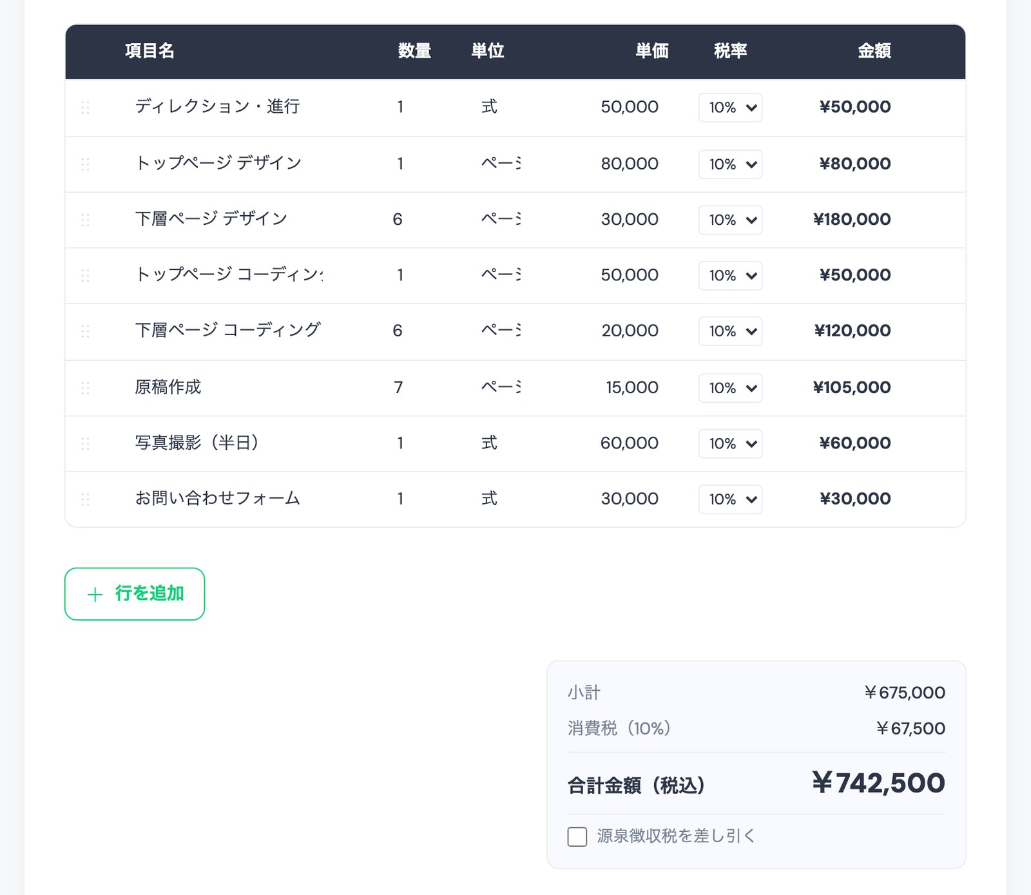Click subtotal value ¥675,000

click(905, 693)
